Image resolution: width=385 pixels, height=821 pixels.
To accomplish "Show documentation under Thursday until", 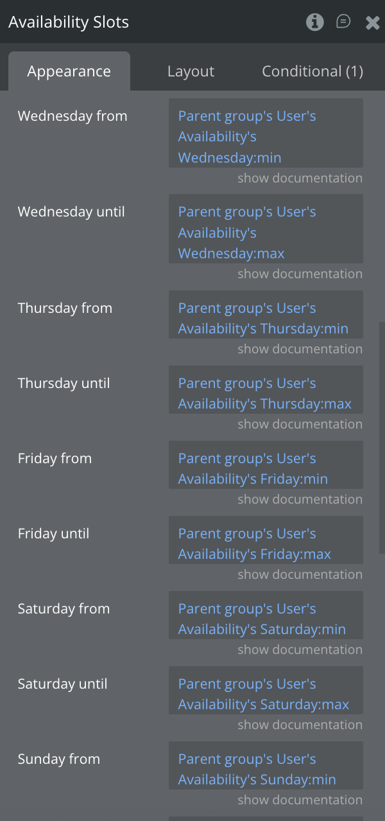I will tap(300, 424).
